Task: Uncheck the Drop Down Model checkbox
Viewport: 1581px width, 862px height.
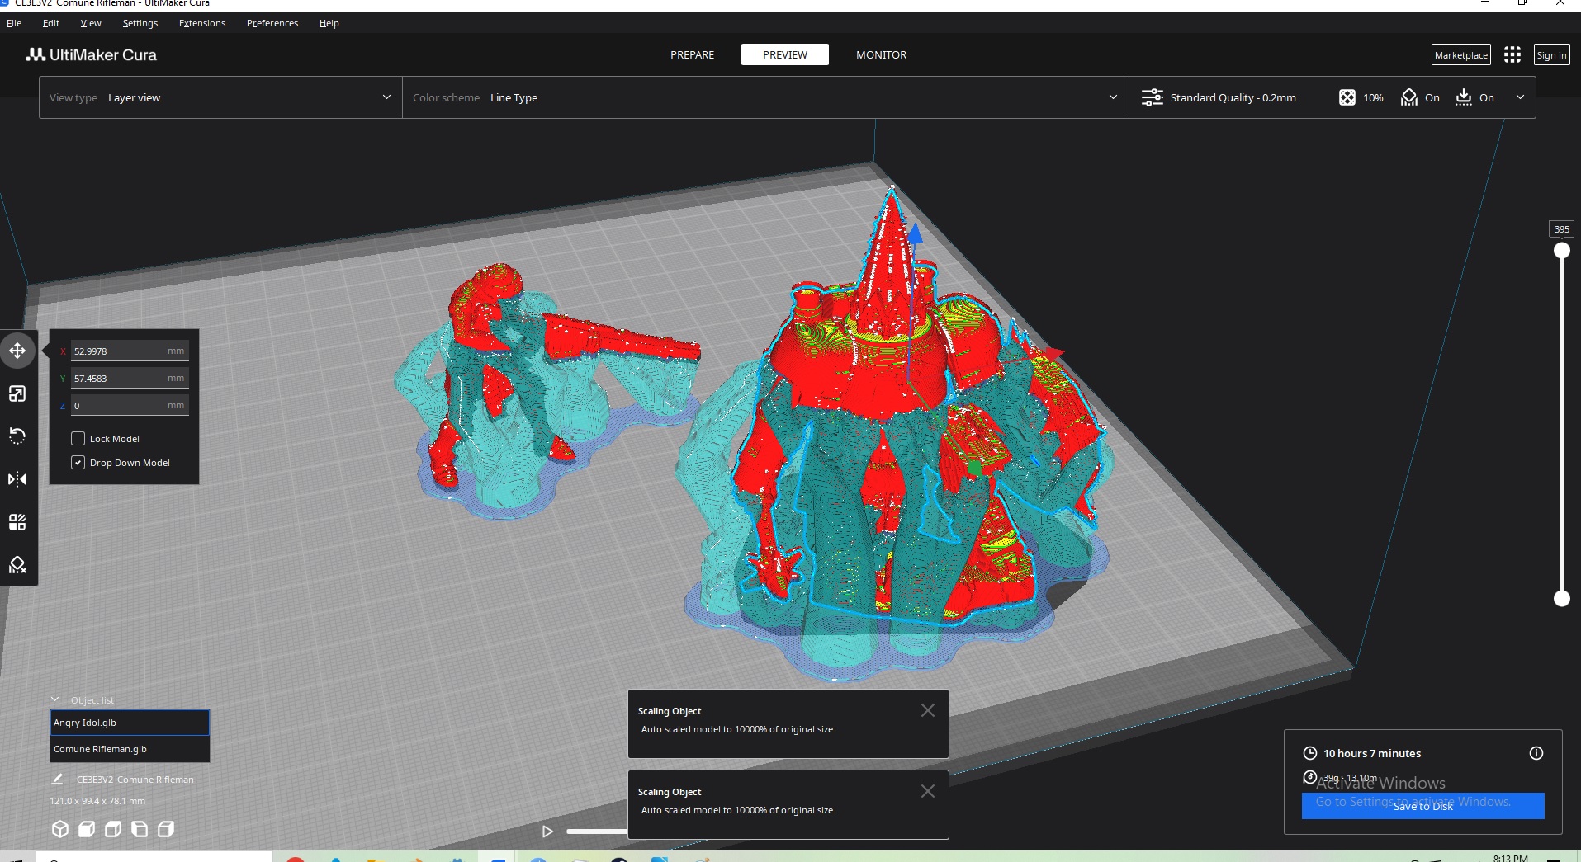Action: pyautogui.click(x=78, y=463)
